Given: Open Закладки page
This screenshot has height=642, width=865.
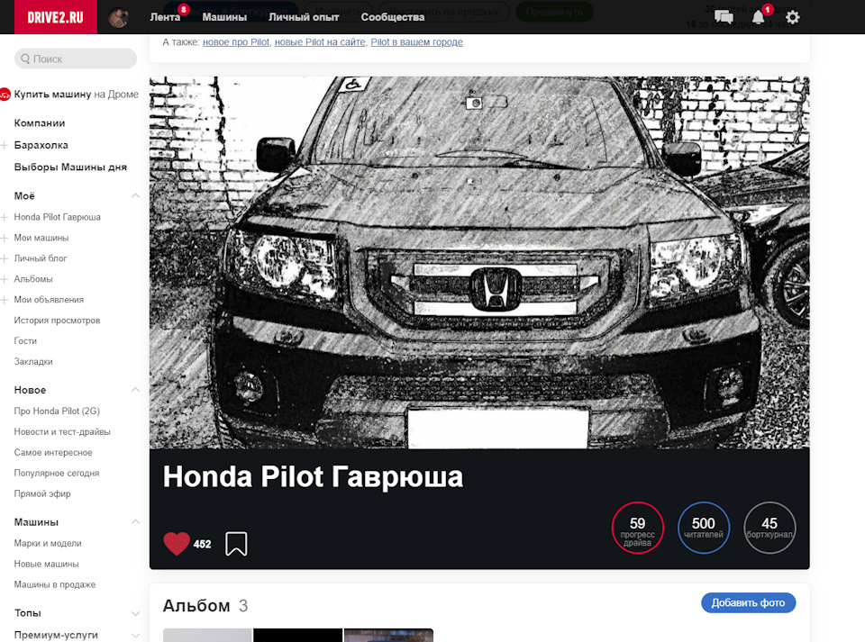Looking at the screenshot, I should point(33,362).
